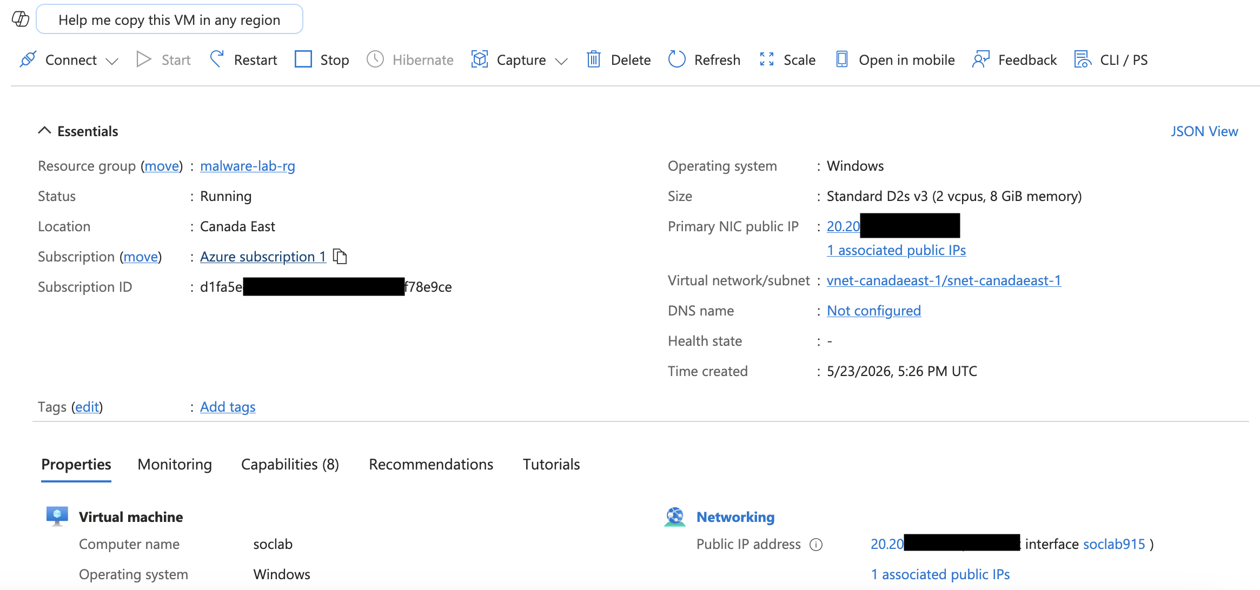The image size is (1260, 590).
Task: Switch to the Monitoring tab
Action: tap(175, 465)
